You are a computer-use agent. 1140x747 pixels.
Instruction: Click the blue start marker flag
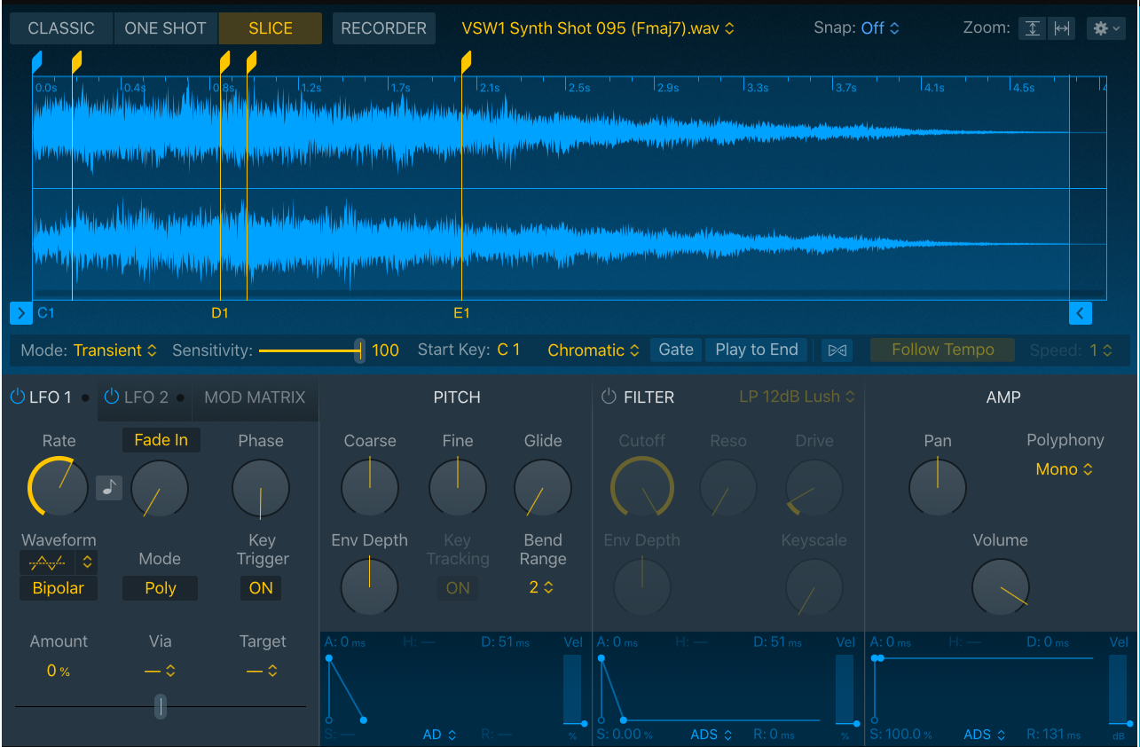[x=36, y=62]
